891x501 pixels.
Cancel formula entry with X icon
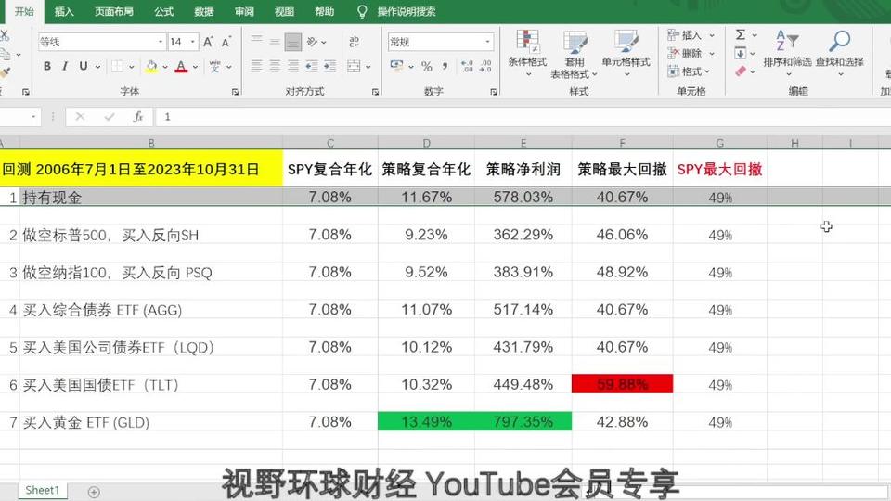pos(80,117)
